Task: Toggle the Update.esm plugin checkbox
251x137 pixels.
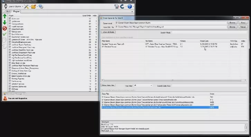Action: 10,21
